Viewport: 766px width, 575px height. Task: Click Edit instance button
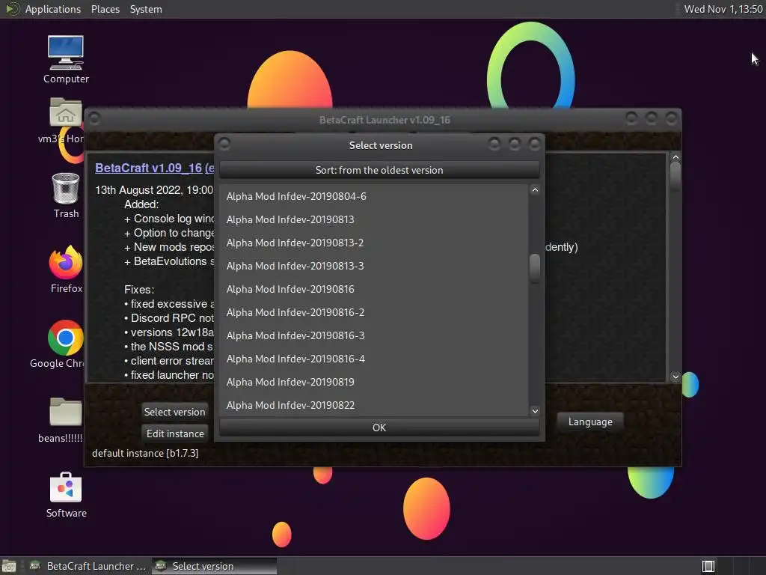click(175, 433)
